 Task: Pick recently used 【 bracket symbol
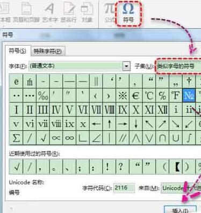176,167
